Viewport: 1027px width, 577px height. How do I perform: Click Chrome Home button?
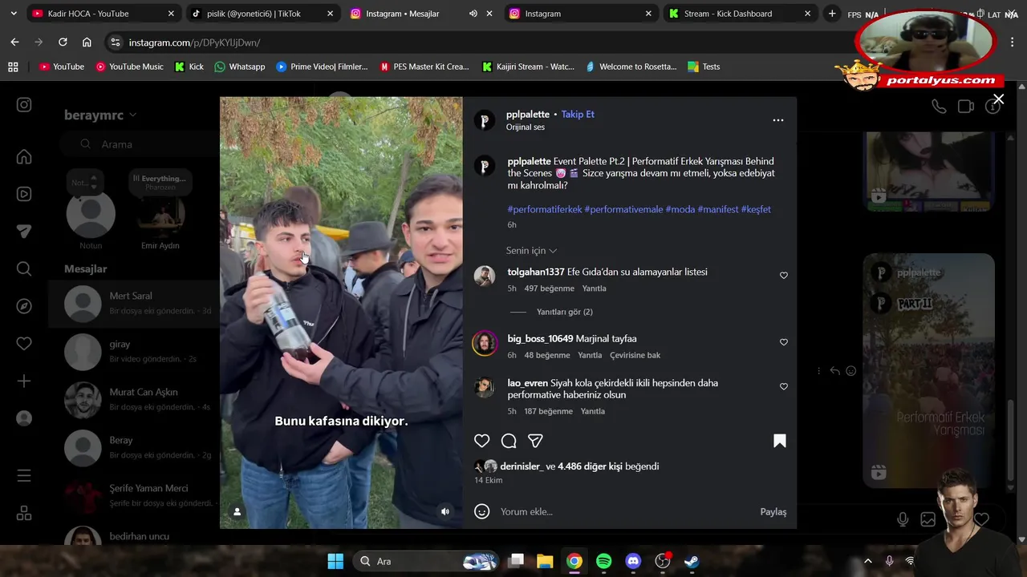pyautogui.click(x=87, y=42)
